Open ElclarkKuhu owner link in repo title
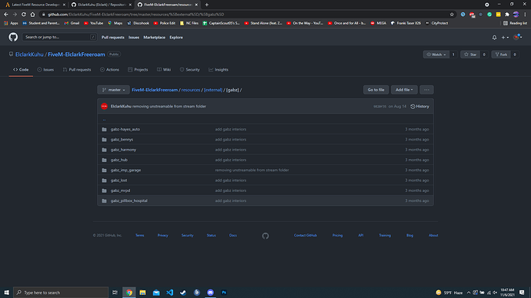The width and height of the screenshot is (531, 298). (x=29, y=55)
